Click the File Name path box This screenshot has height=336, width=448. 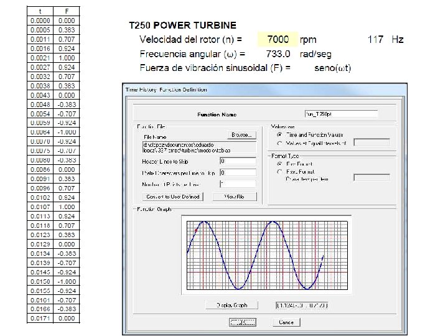point(199,147)
